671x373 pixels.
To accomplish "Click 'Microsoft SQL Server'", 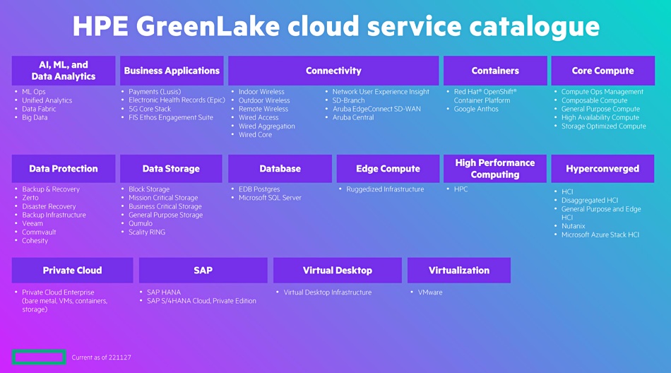I will pyautogui.click(x=270, y=197).
